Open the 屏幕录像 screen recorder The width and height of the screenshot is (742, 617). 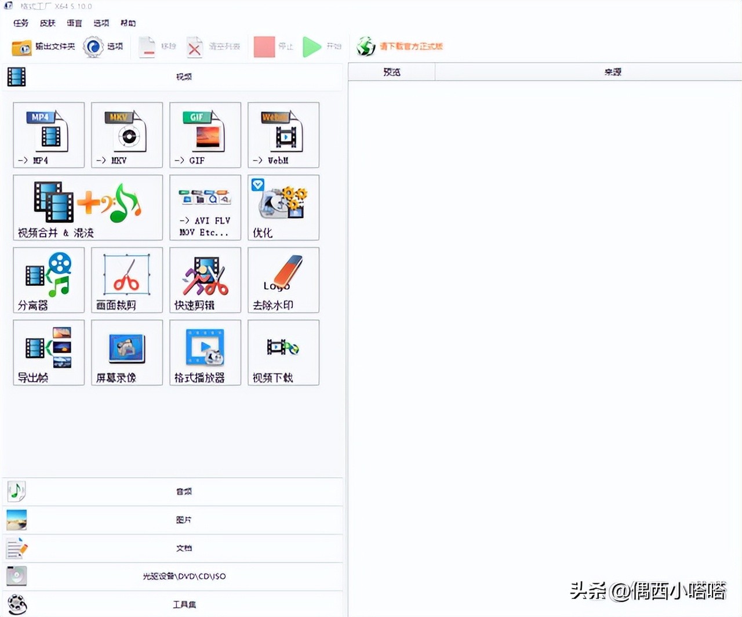click(126, 352)
